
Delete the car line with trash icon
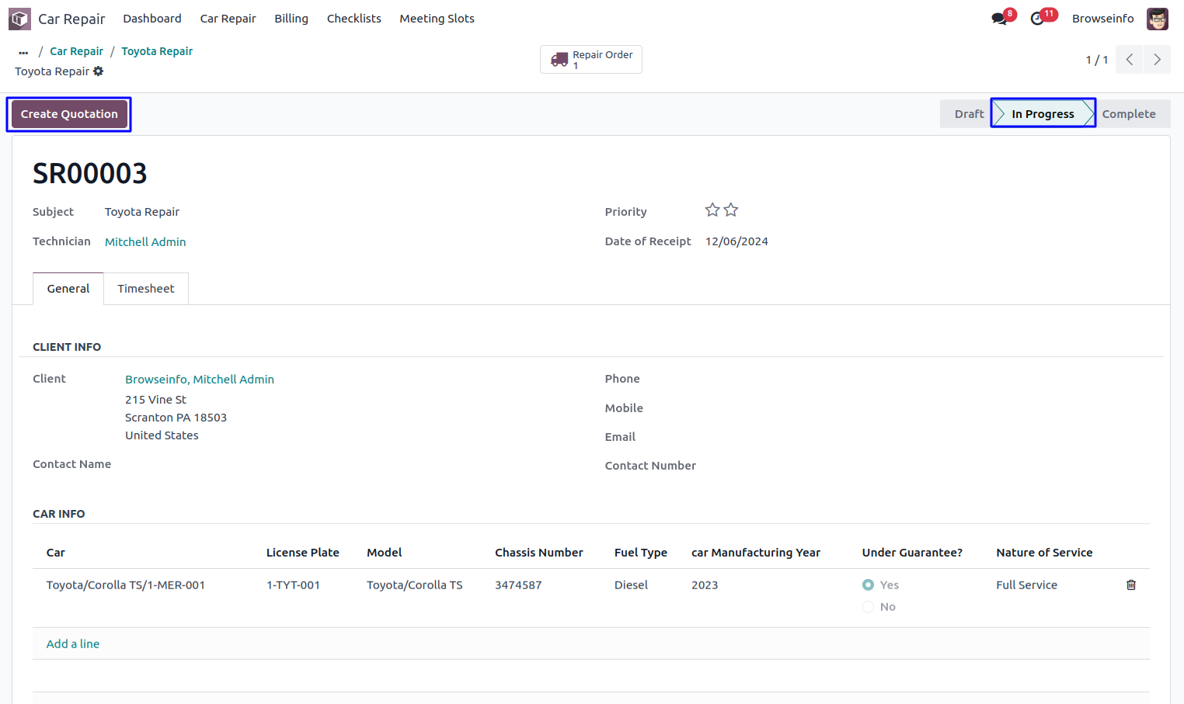click(1130, 585)
